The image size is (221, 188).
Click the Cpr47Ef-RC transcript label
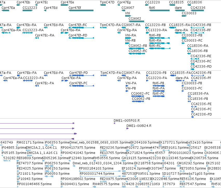click(78, 25)
